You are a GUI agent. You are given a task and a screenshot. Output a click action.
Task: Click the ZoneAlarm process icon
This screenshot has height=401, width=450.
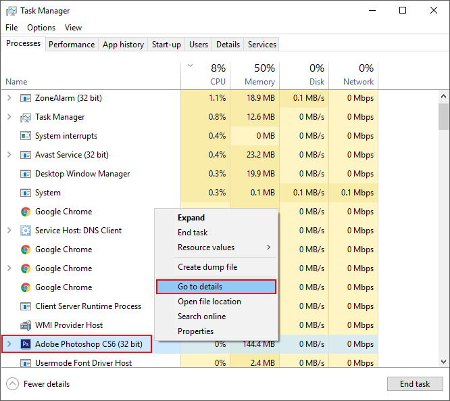(26, 98)
